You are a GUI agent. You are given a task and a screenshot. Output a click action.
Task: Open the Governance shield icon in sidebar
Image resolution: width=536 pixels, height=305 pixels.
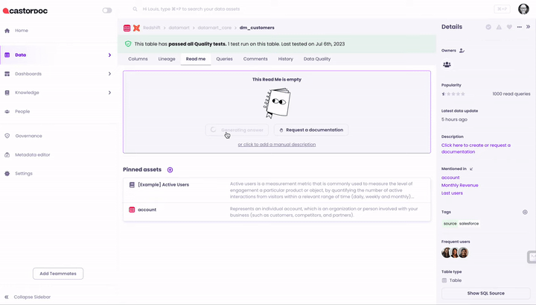click(x=7, y=136)
